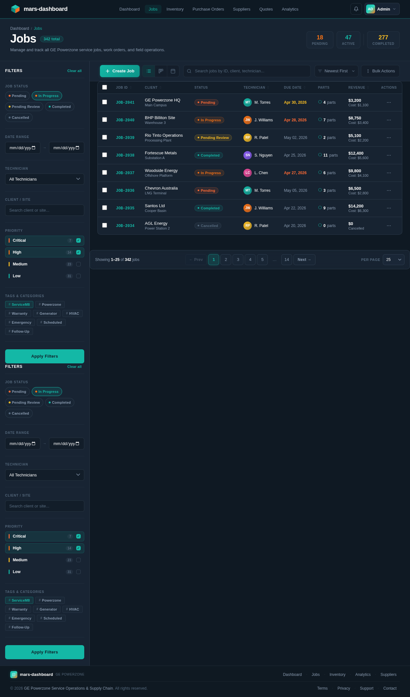
Task: Sort by Due Date column arrows
Action: [x=305, y=87]
